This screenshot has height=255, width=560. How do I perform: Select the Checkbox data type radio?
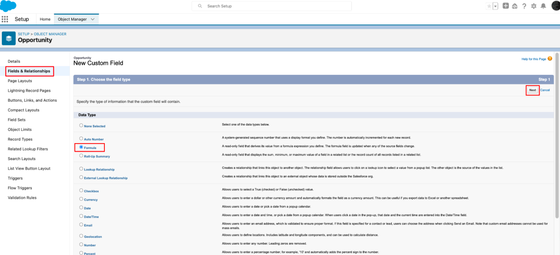pos(81,190)
